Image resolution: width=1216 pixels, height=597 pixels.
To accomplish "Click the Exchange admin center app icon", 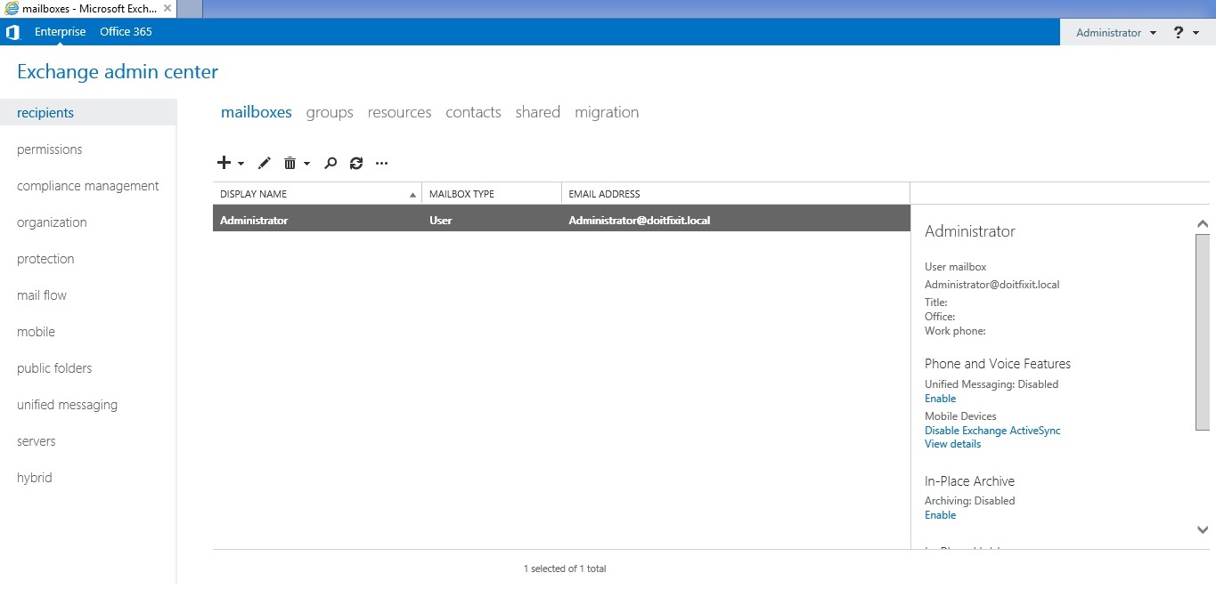I will point(12,31).
